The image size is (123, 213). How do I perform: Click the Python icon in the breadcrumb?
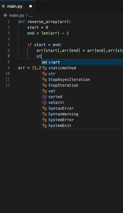5,15
